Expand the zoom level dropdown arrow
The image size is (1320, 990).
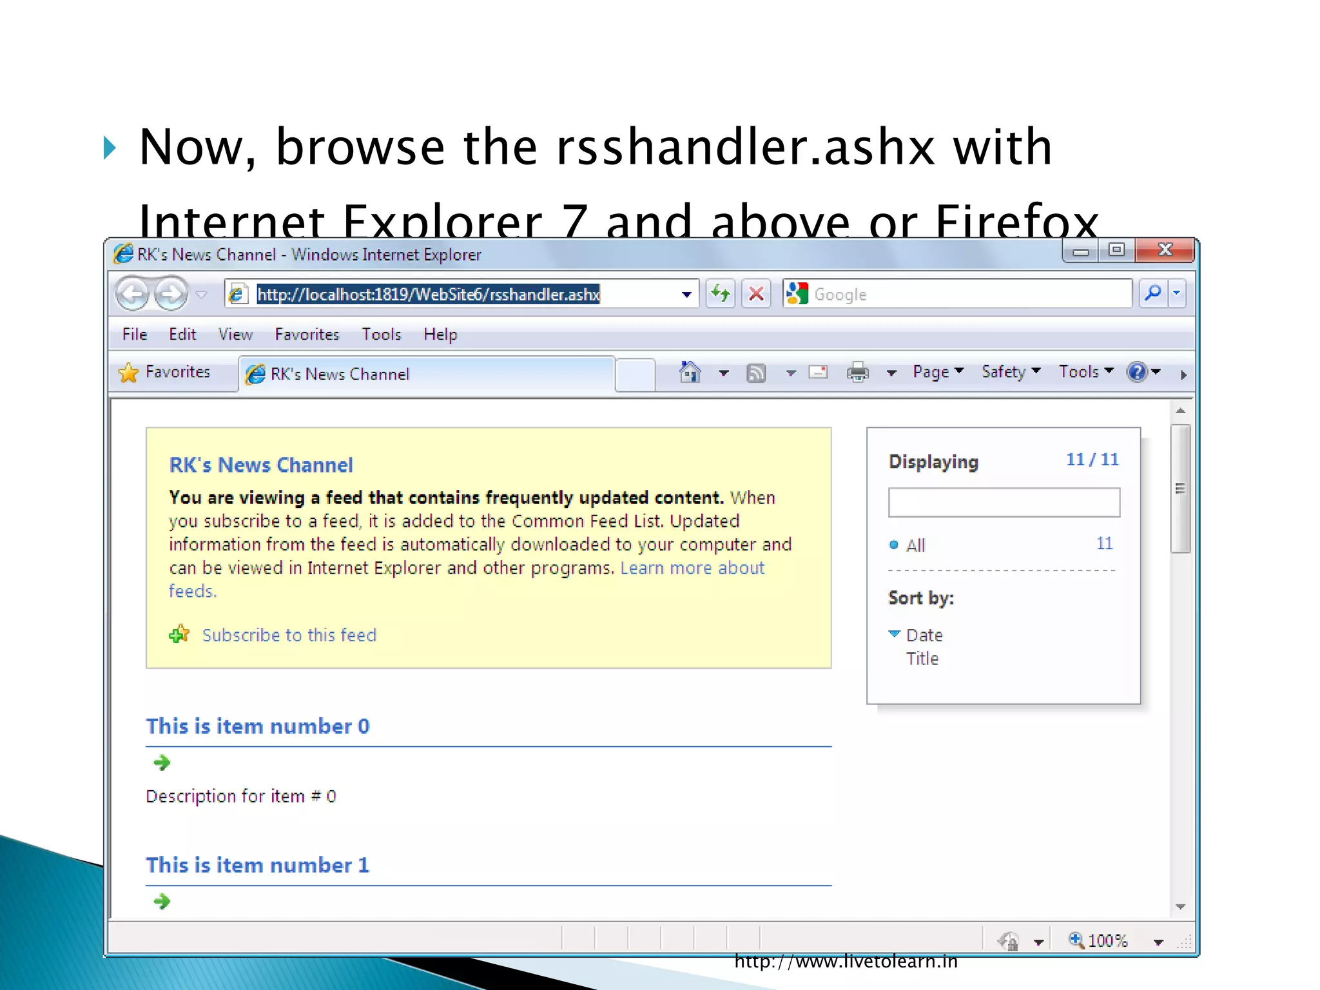click(1158, 942)
